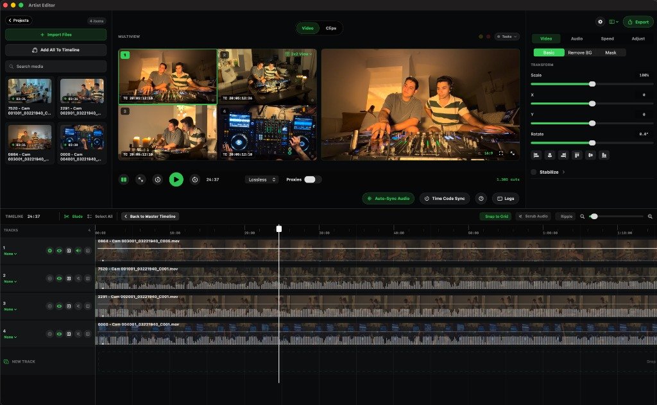Screen dimensions: 657x405
Task: Activate the Blade scissors tool
Action: click(x=73, y=217)
